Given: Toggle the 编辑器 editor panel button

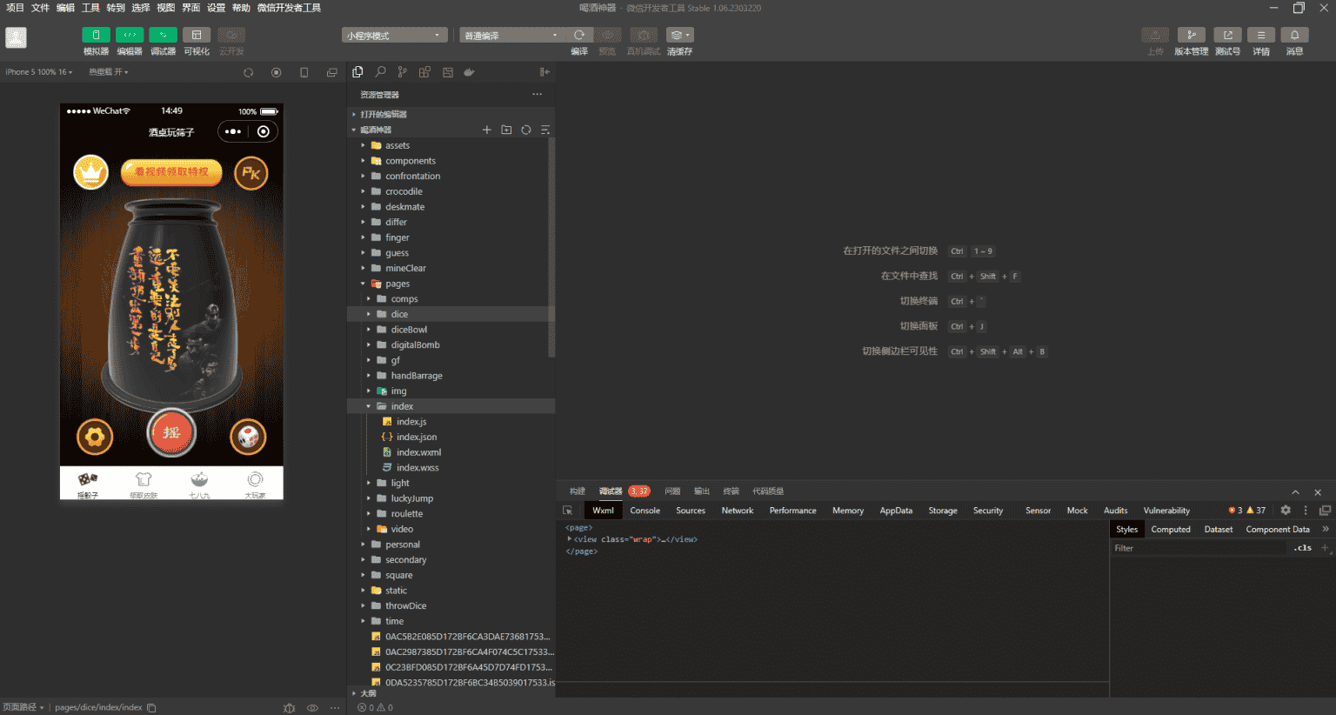Looking at the screenshot, I should (x=130, y=36).
